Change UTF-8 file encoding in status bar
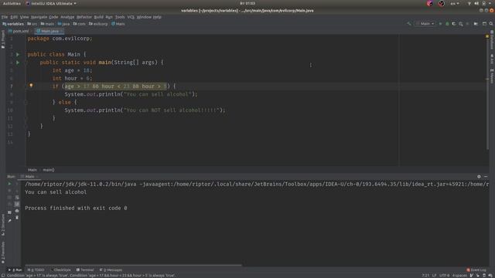Viewport: 495px width, 278px height. coord(444,276)
